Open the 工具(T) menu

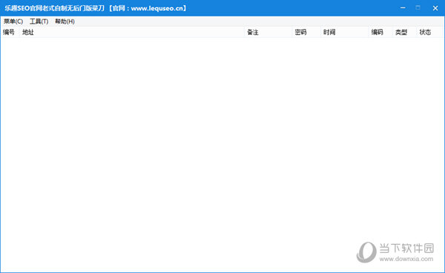tap(39, 22)
